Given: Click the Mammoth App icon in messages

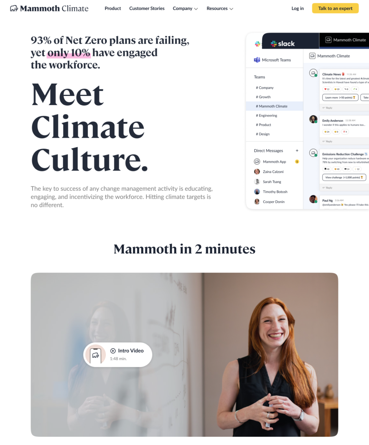Looking at the screenshot, I should 257,162.
